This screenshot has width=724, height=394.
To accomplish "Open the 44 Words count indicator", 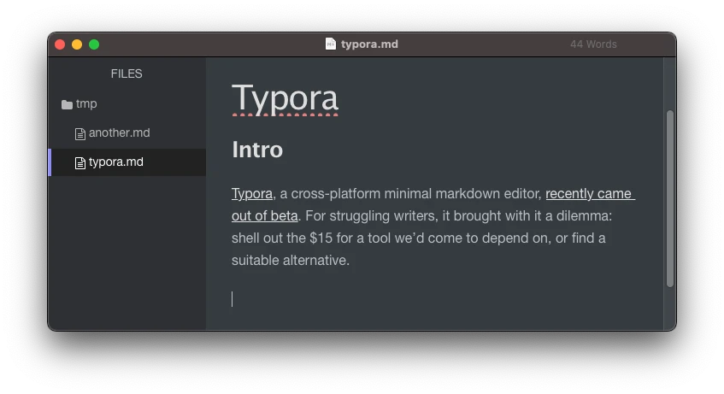I will click(593, 44).
